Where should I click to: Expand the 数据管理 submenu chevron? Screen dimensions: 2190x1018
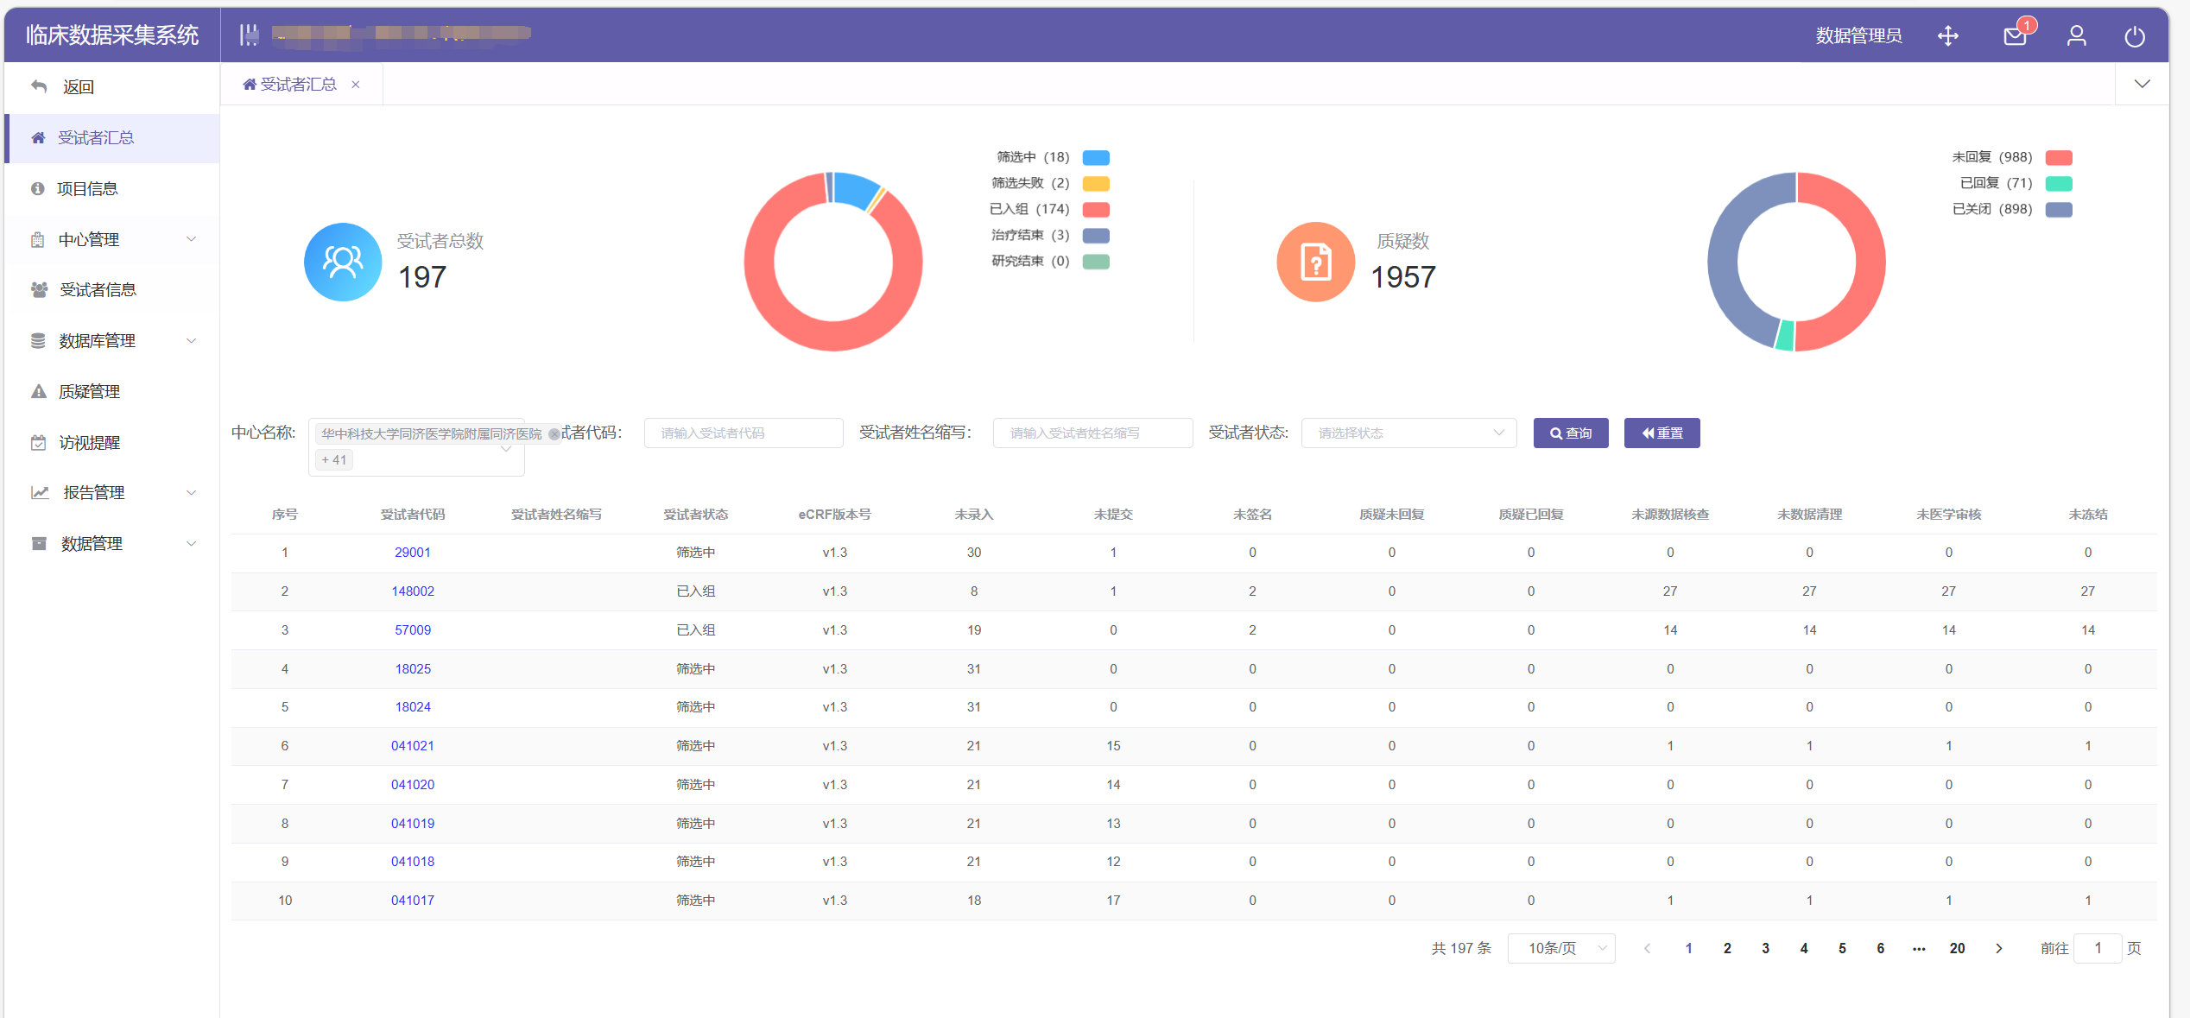pos(192,543)
